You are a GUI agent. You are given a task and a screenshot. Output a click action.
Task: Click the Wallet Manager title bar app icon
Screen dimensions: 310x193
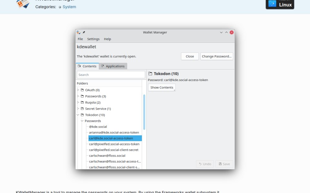[x=79, y=32]
